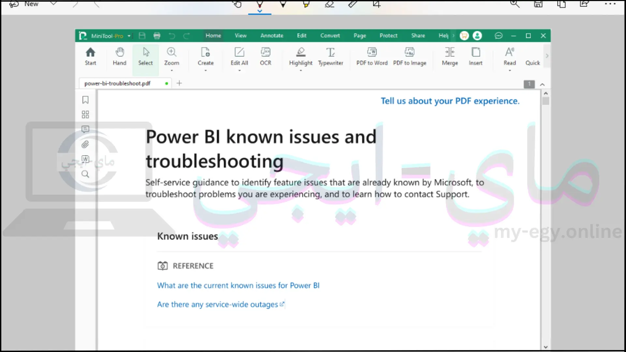
Task: Switch to the Protect tab
Action: click(388, 36)
